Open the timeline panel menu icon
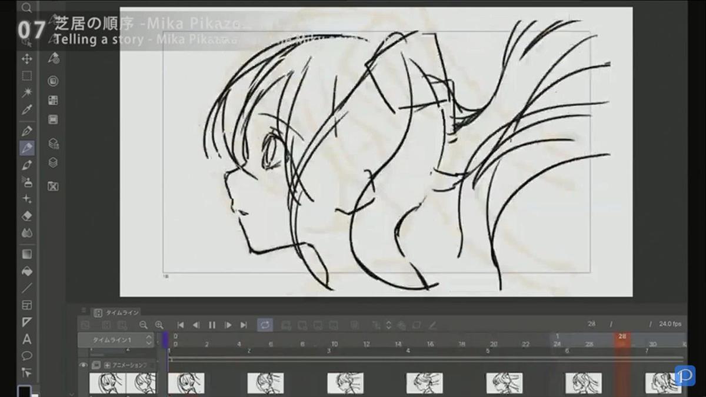706x397 pixels. (x=84, y=311)
